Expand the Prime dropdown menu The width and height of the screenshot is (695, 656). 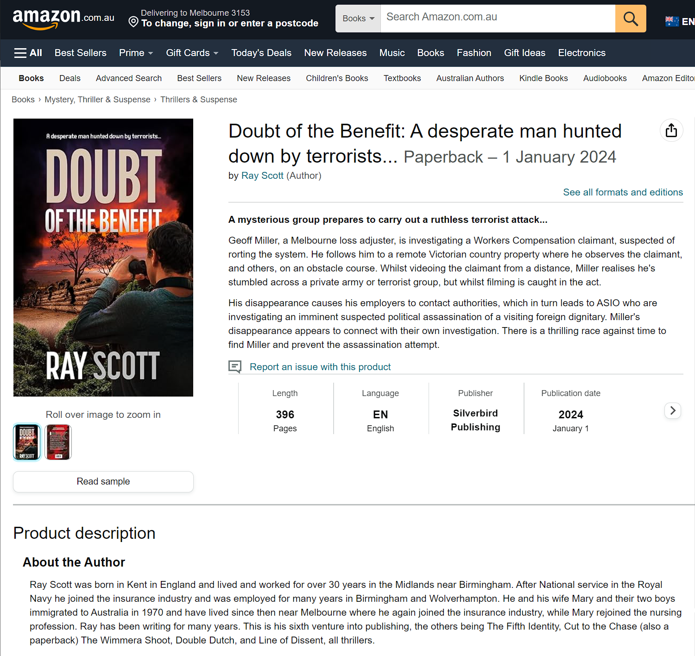[136, 53]
